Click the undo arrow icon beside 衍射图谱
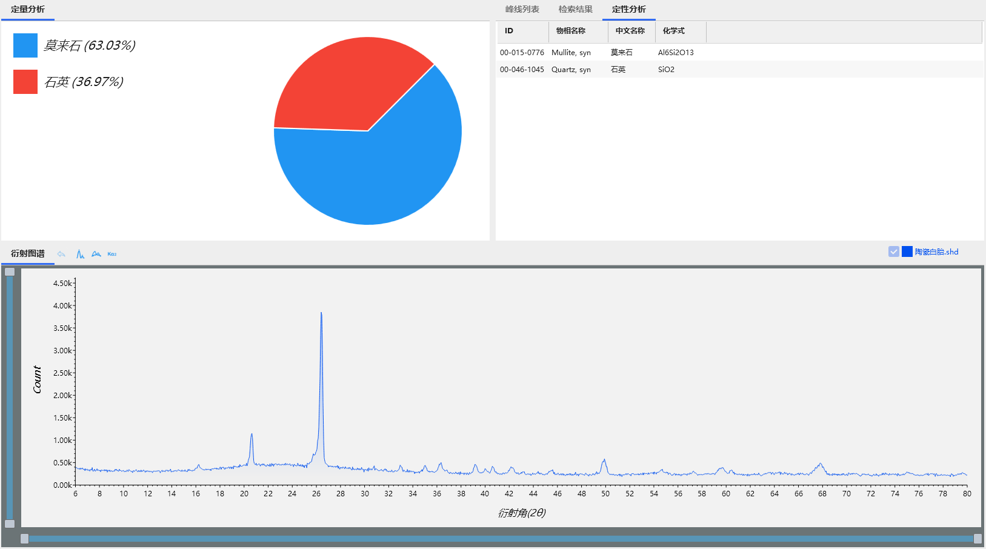 pos(61,254)
